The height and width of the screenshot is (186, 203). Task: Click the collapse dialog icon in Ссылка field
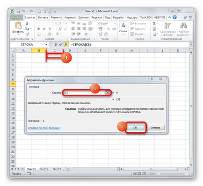pyautogui.click(x=107, y=93)
